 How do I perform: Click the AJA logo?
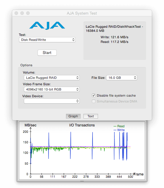click(x=47, y=25)
